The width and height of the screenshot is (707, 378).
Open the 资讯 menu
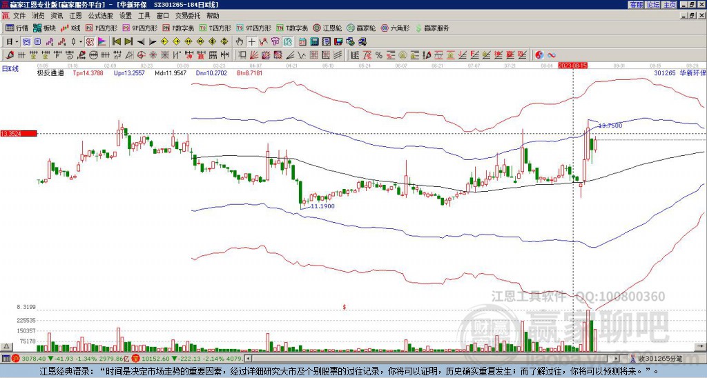point(57,16)
